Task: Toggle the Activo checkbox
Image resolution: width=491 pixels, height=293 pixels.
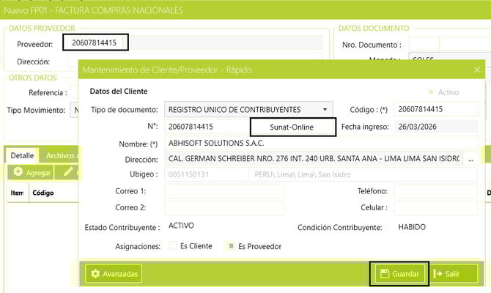Action: [x=430, y=93]
